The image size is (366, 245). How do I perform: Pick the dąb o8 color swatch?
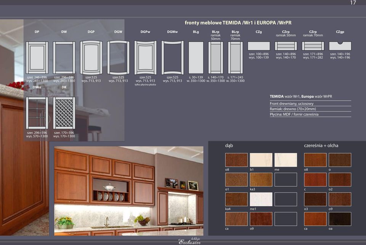point(236,160)
